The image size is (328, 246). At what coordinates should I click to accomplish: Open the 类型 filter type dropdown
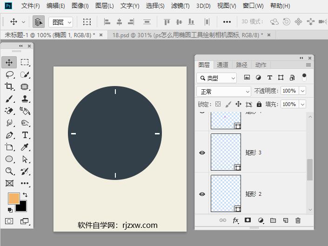(216, 78)
